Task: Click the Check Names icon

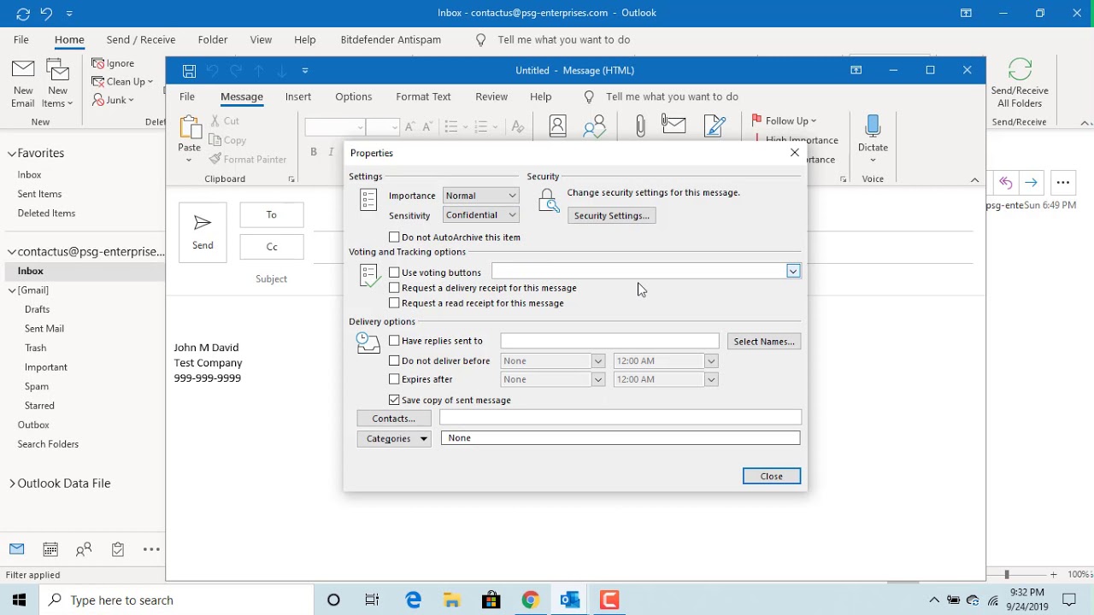Action: tap(595, 126)
